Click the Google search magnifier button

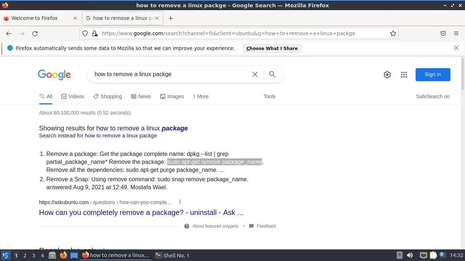click(x=272, y=74)
